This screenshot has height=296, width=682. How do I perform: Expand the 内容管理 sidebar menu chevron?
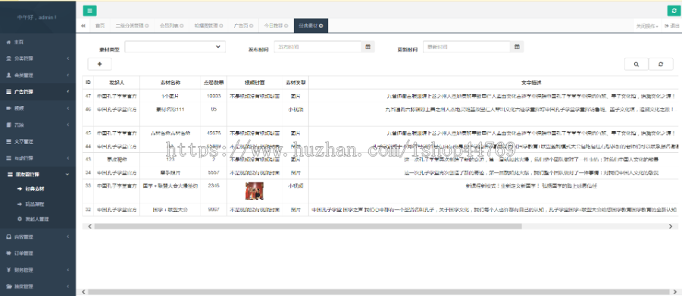(x=68, y=236)
